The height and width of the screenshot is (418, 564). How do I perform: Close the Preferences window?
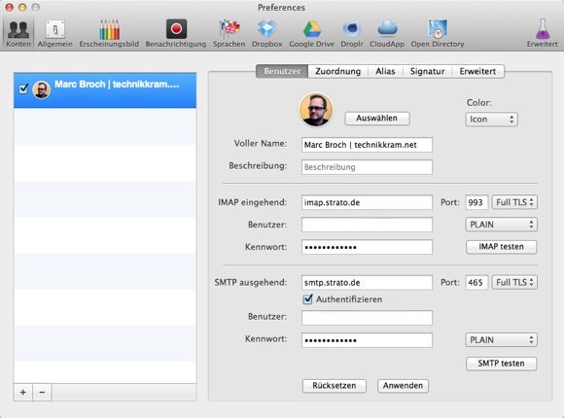pyautogui.click(x=10, y=7)
